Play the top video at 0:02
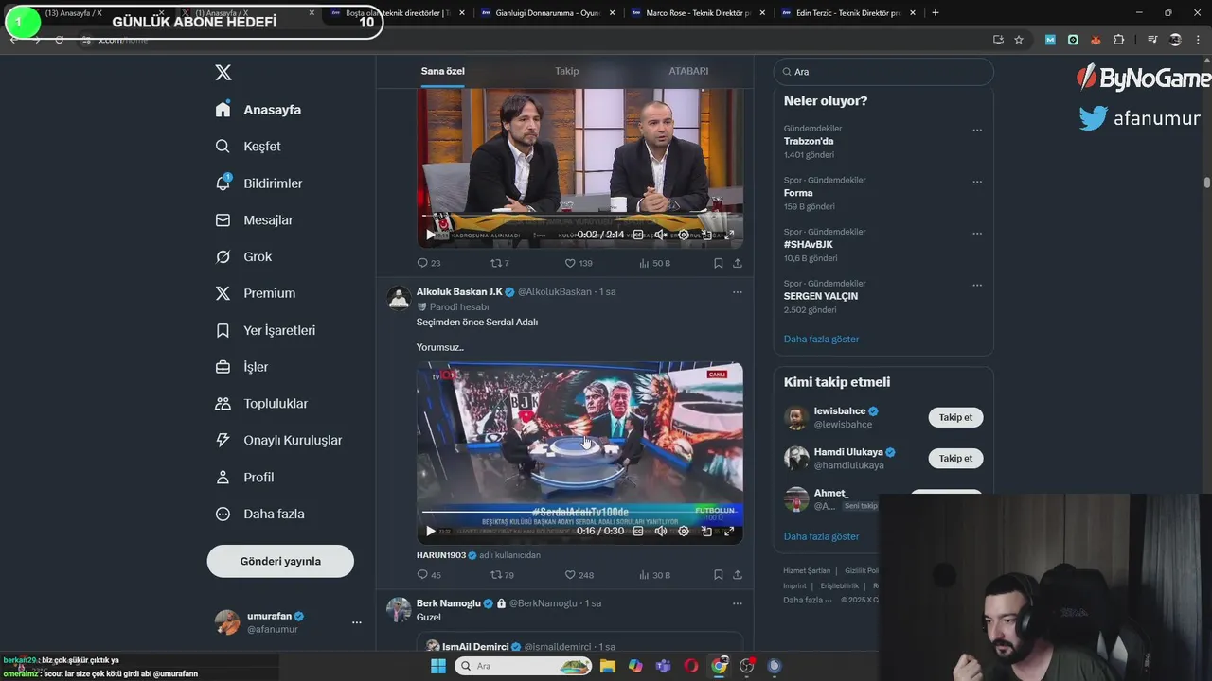Image resolution: width=1212 pixels, height=681 pixels. point(431,235)
